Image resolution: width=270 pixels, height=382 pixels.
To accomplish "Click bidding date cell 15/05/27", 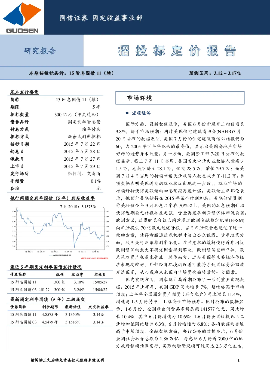I will pyautogui.click(x=100, y=282).
